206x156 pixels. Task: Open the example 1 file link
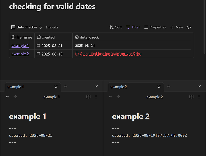[x=20, y=46]
